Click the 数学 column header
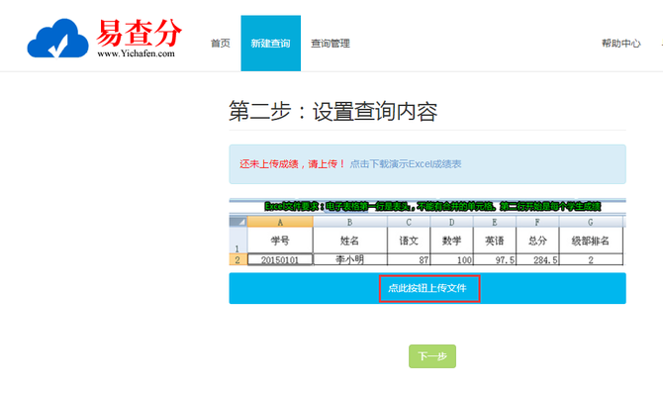The width and height of the screenshot is (663, 394). (x=451, y=241)
